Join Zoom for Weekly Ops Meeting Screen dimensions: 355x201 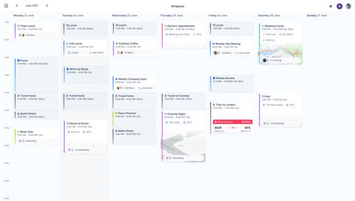[x=243, y=53]
